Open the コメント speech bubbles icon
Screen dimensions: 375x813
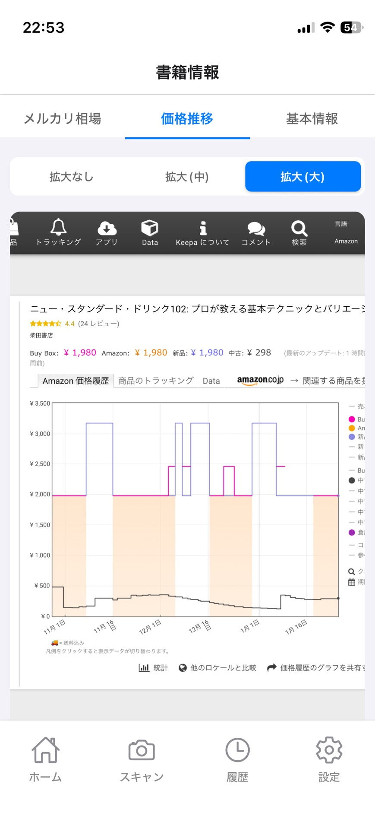coord(256,229)
